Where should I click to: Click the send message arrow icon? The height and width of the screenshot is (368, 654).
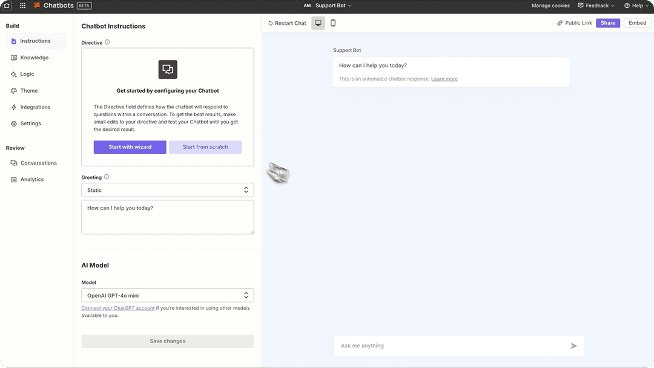pos(573,346)
